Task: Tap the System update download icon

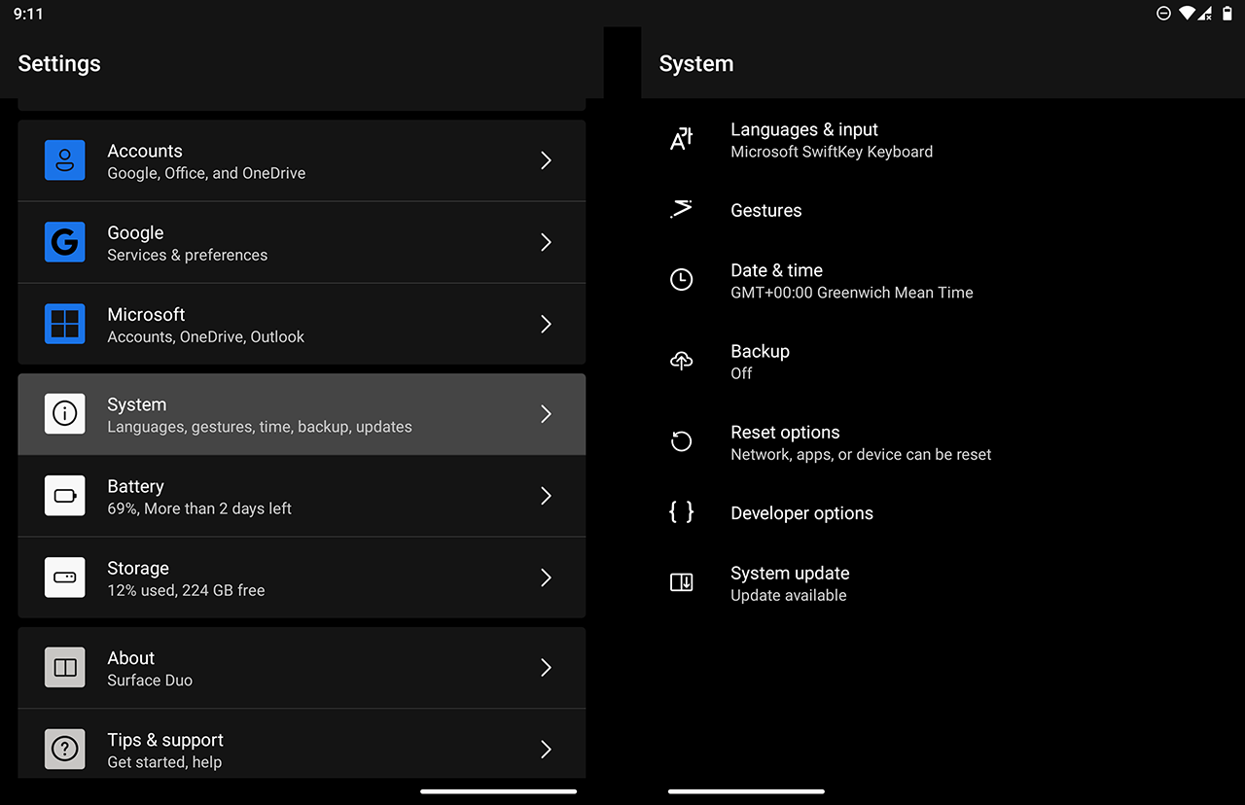Action: [682, 582]
